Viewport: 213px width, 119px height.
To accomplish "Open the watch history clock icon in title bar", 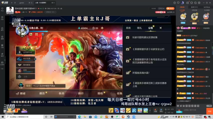I will [x=175, y=3].
